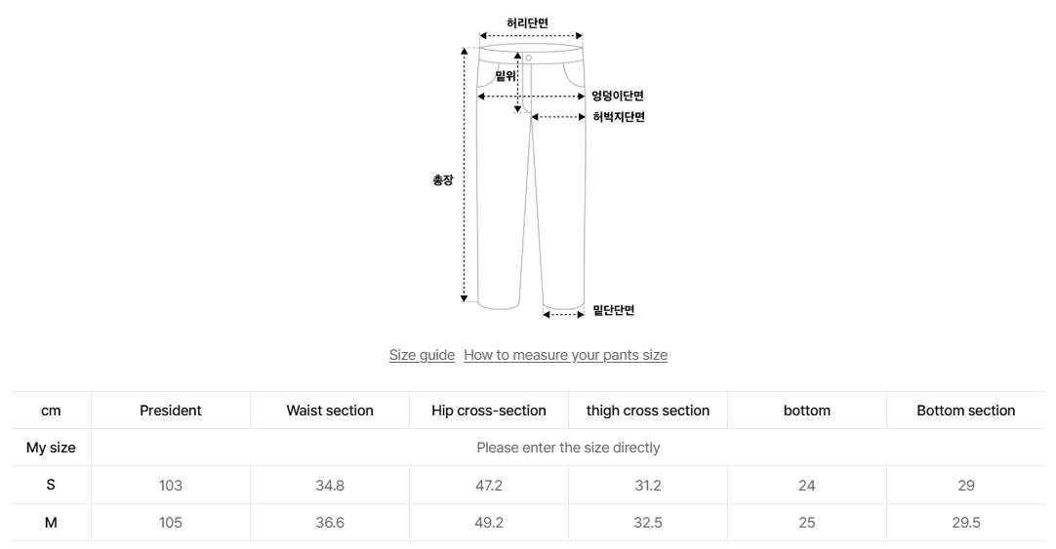1056x549 pixels.
Task: Click the lowercase bottom column header
Action: (807, 411)
